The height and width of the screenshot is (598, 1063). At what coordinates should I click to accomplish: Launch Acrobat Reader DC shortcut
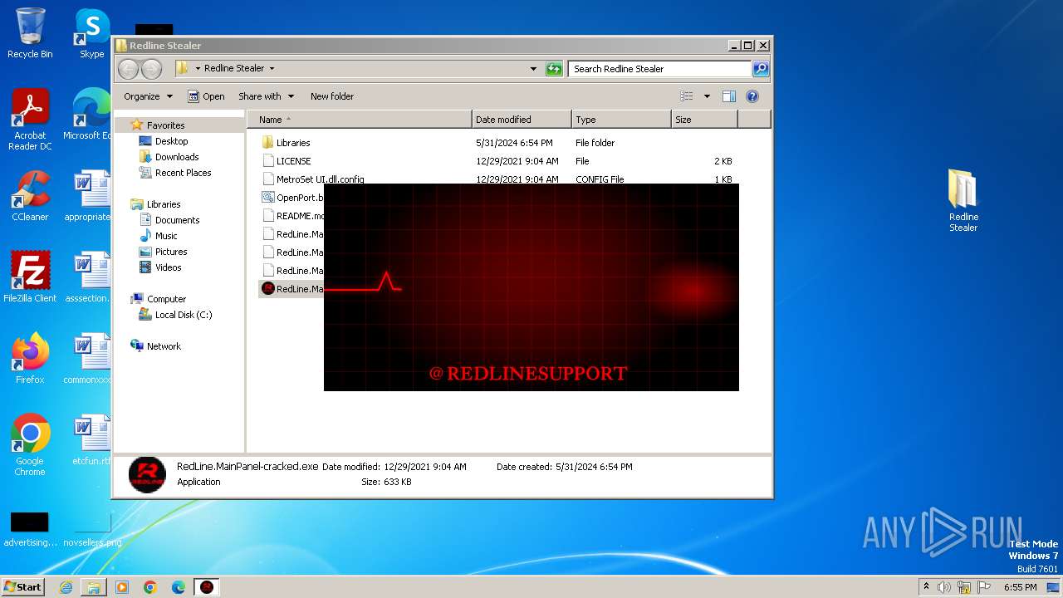[30, 120]
